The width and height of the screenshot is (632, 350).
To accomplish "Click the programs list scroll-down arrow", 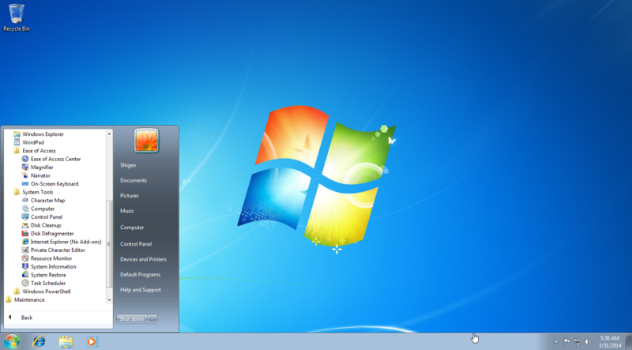I will click(x=109, y=300).
